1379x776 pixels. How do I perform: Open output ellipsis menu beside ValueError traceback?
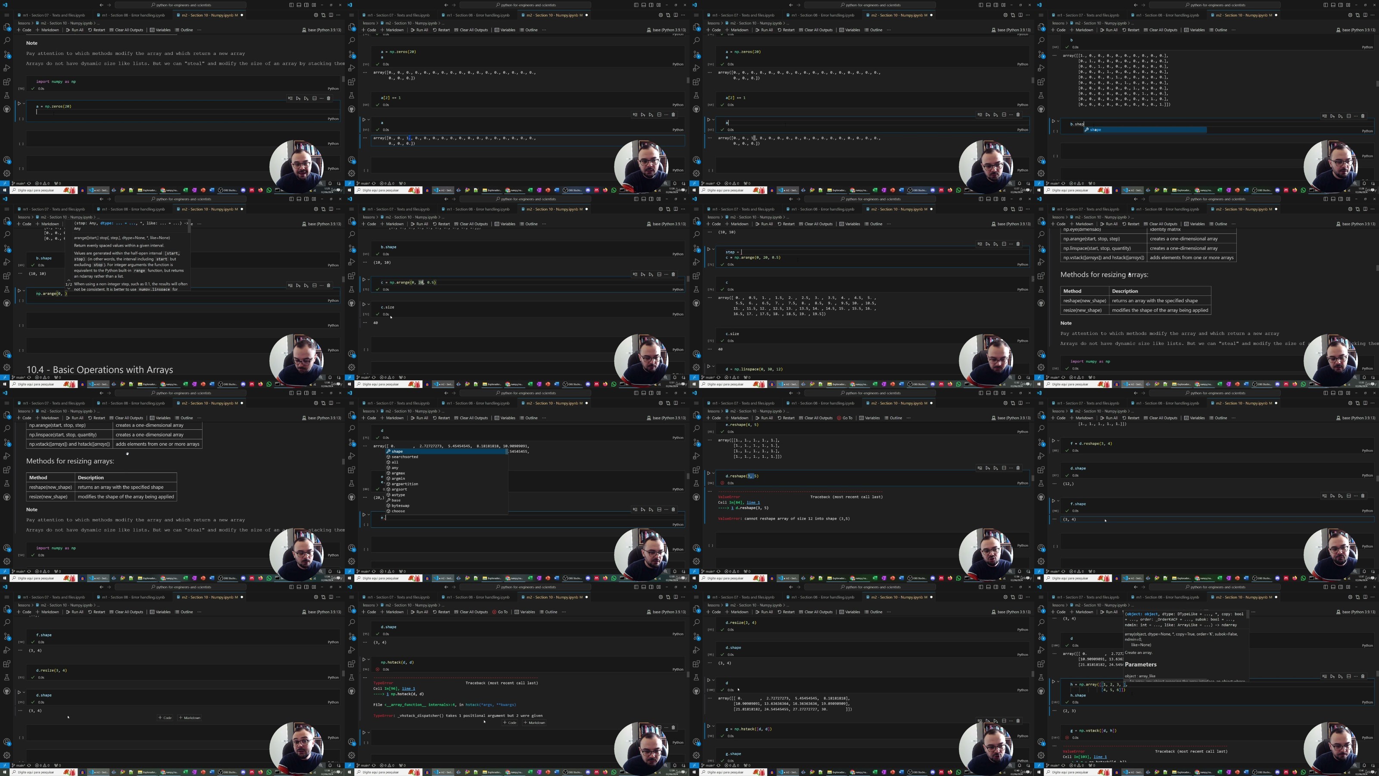point(709,491)
